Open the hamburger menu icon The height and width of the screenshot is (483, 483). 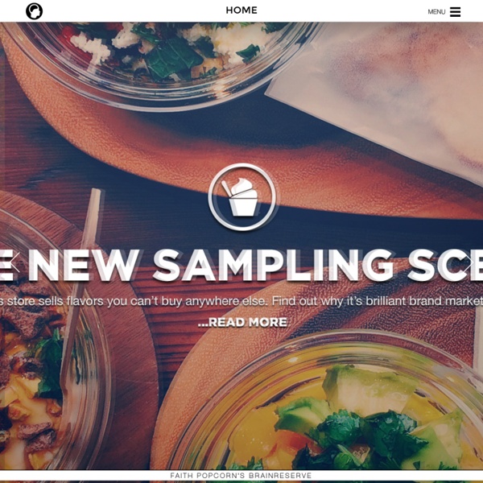[x=455, y=12]
